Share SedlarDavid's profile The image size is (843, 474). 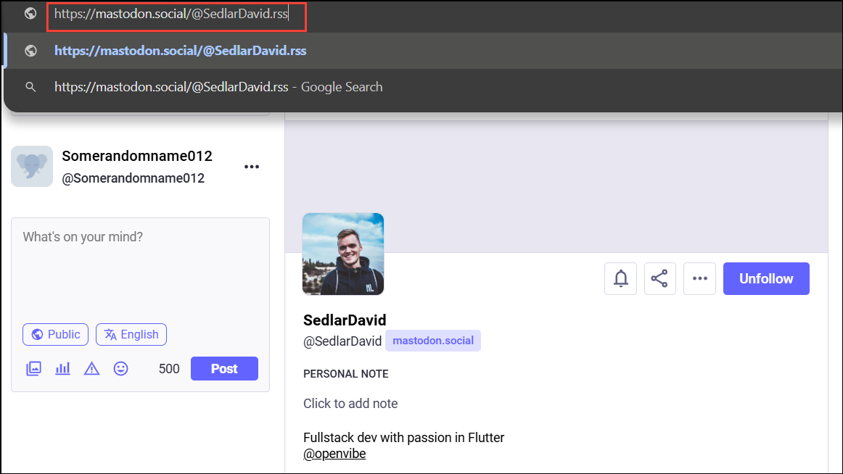coord(659,278)
